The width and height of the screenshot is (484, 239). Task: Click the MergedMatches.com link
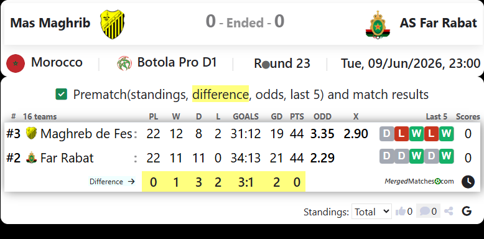pos(419,181)
